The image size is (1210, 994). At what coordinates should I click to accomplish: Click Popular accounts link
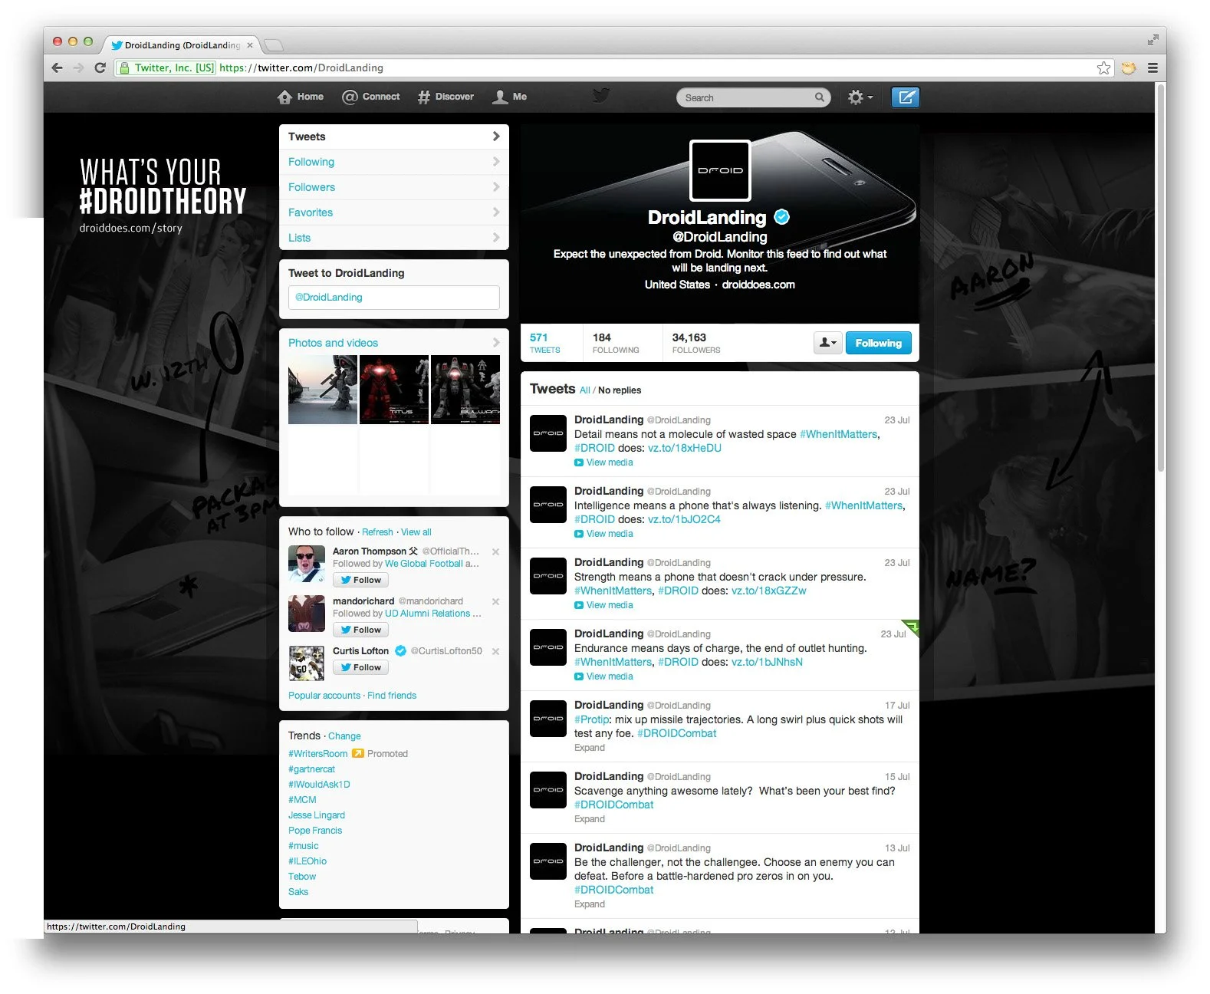(x=324, y=696)
